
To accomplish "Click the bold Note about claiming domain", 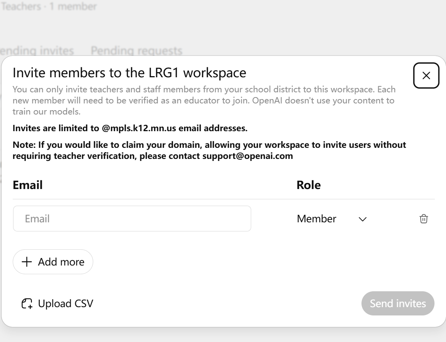I will 210,150.
